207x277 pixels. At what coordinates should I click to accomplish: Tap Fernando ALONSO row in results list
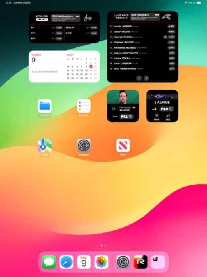tap(143, 47)
